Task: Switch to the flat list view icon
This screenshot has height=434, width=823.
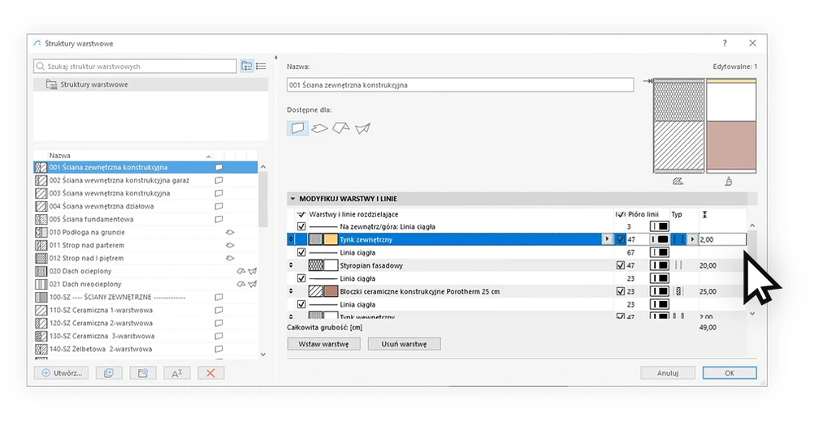Action: [x=261, y=66]
